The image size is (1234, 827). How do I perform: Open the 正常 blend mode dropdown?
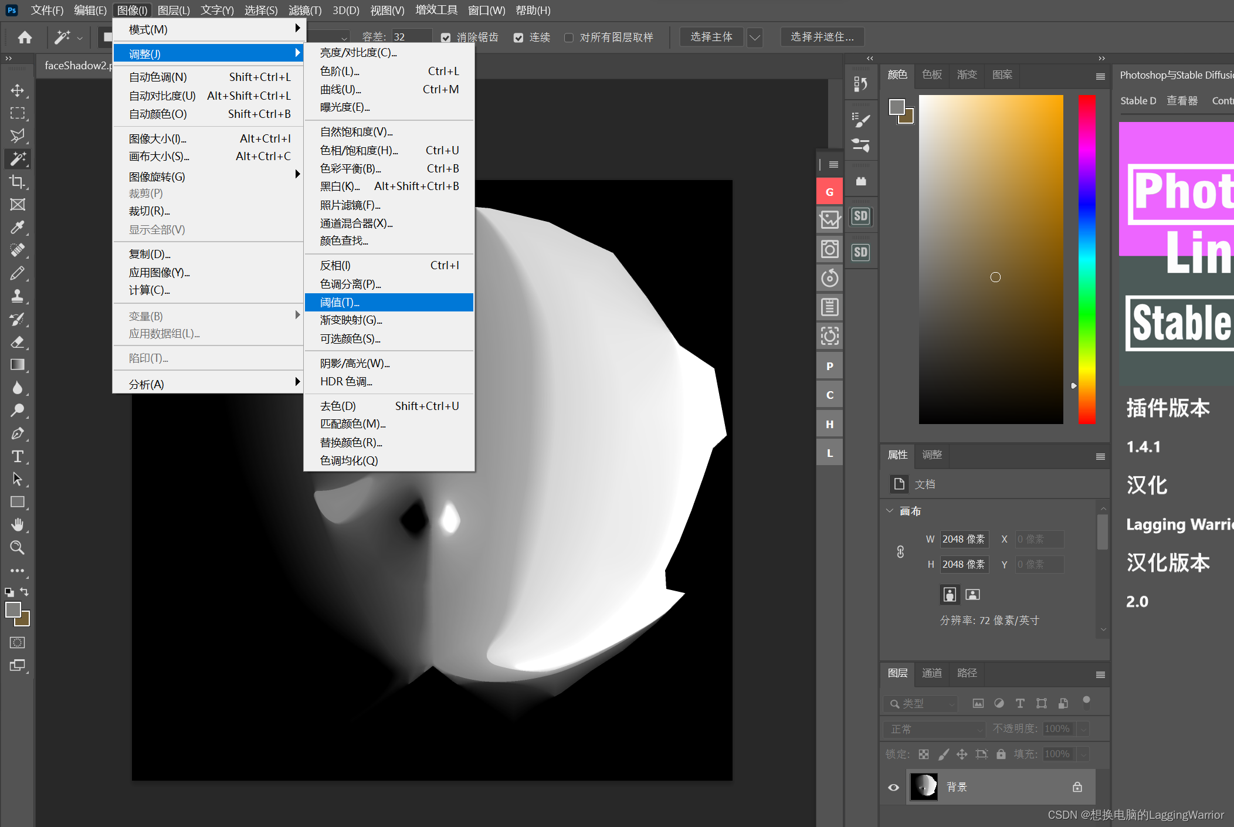pyautogui.click(x=934, y=728)
